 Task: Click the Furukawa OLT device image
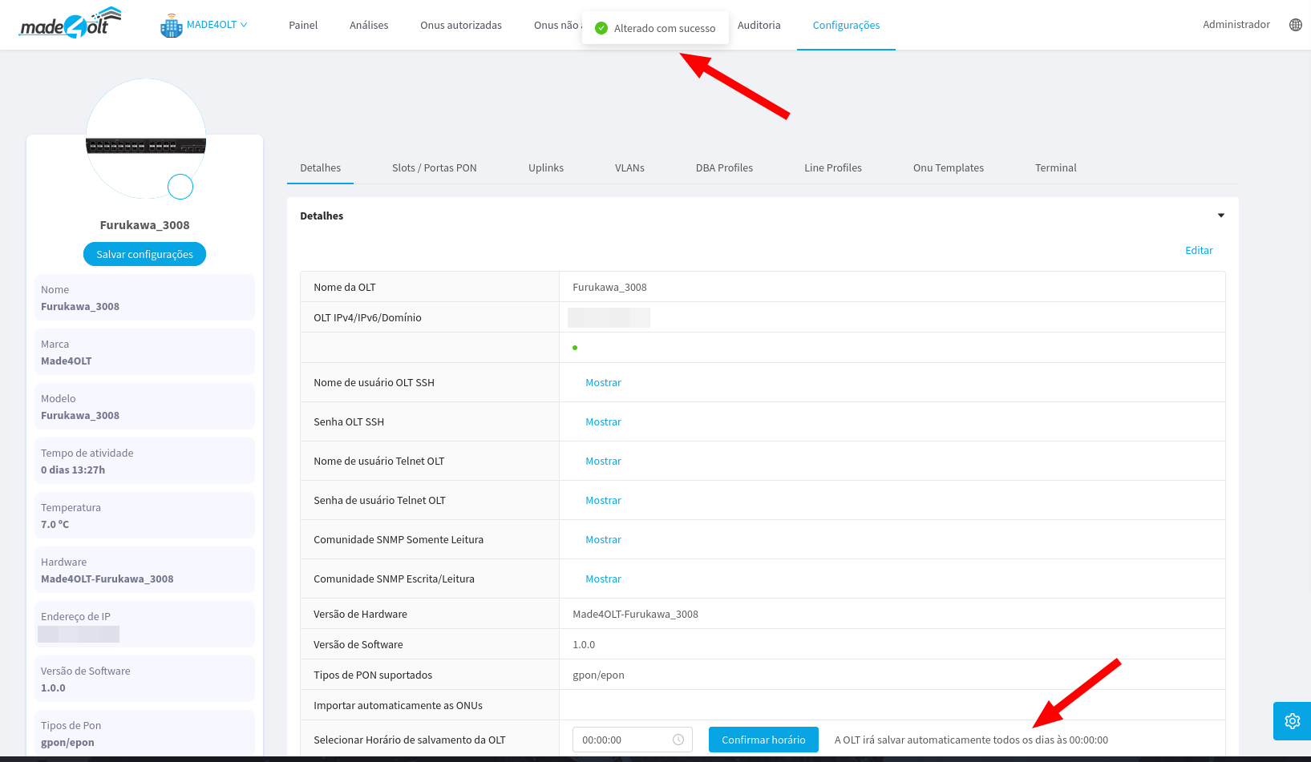[146, 146]
